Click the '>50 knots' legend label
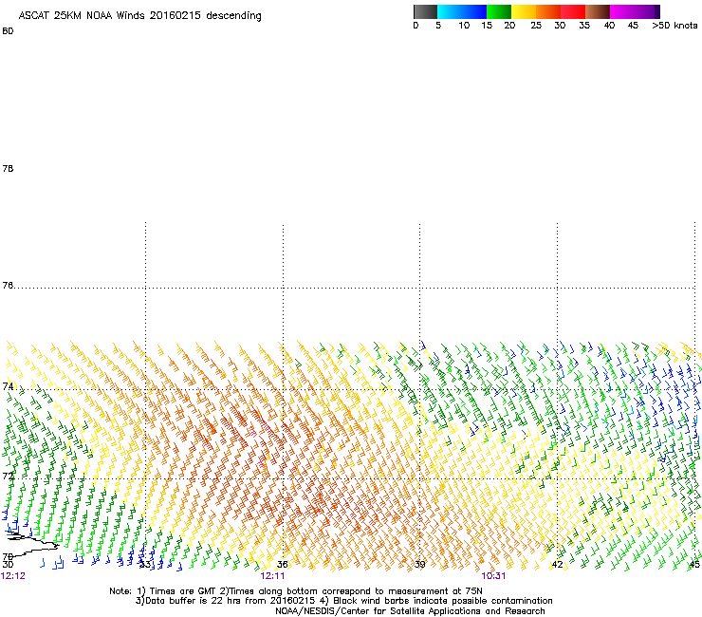This screenshot has height=617, width=702. click(674, 25)
